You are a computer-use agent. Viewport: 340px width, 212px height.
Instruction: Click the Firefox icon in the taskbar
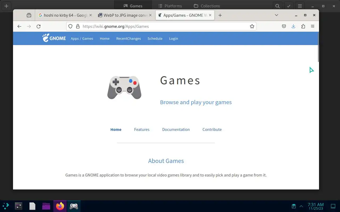[60, 206]
